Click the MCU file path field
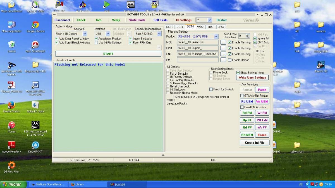The height and width of the screenshot is (188, 335). click(x=198, y=42)
